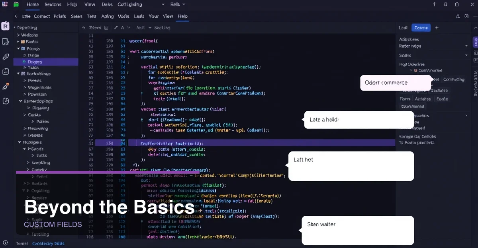The height and width of the screenshot is (248, 478).
Task: Switch to the Laal tab in right panel
Action: click(403, 27)
